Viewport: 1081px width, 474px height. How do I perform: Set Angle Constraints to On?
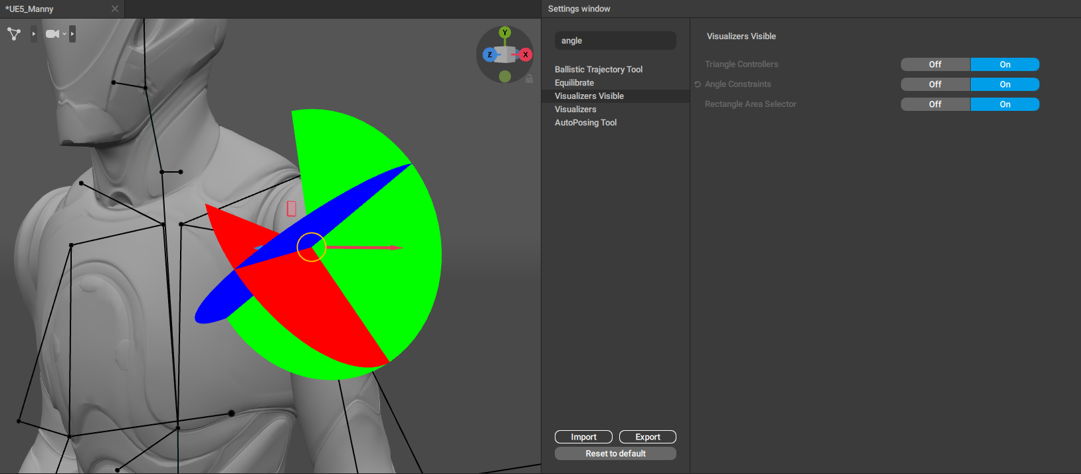click(1005, 84)
